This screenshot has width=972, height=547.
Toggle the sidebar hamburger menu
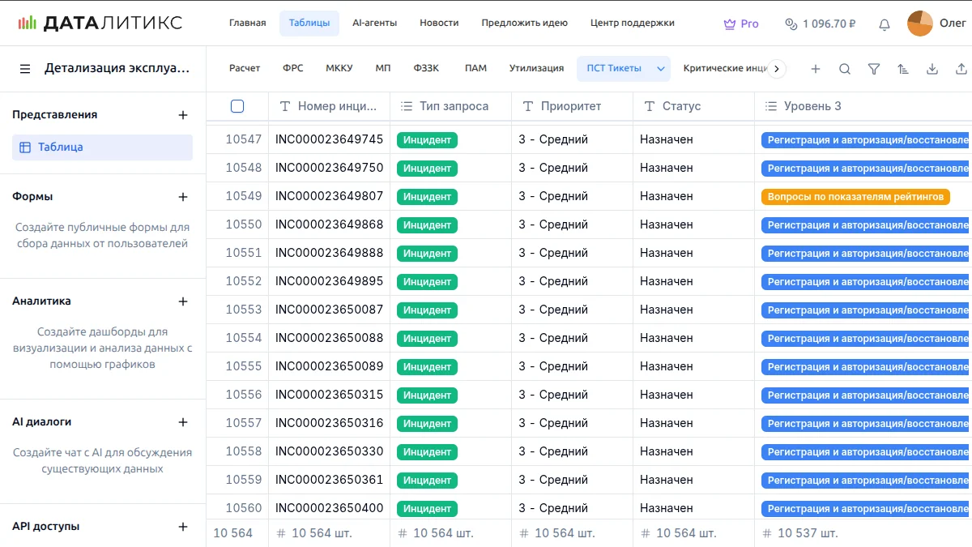(25, 70)
